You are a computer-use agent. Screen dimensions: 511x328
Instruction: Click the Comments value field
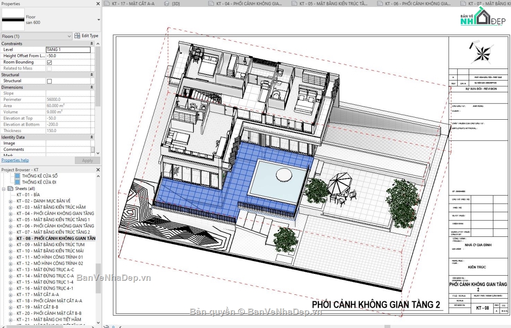68,150
